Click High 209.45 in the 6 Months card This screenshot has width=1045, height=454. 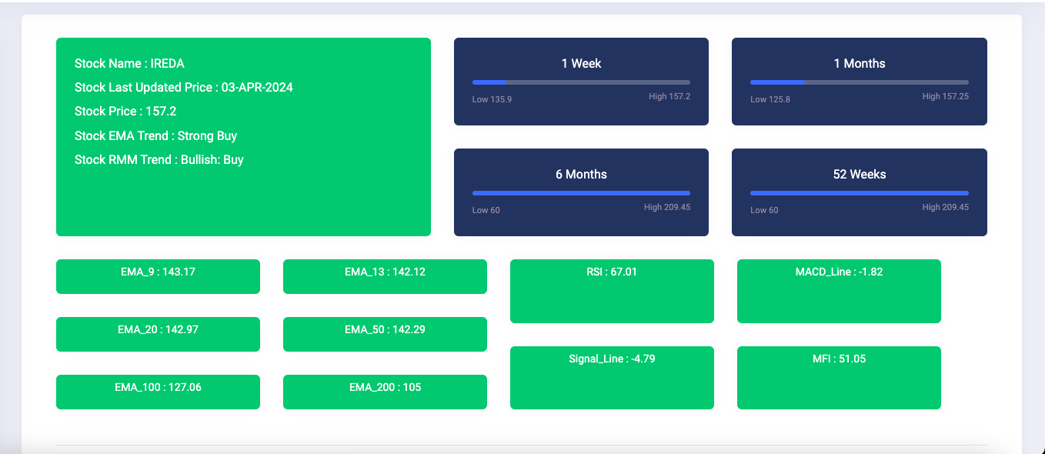coord(667,207)
